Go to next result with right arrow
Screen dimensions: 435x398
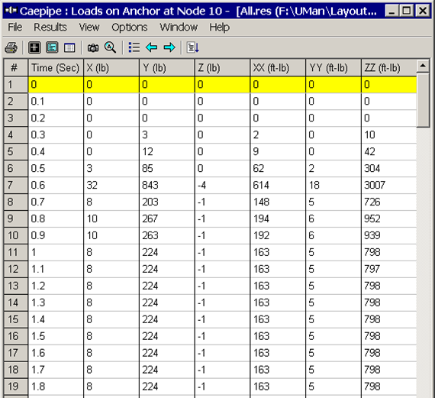[x=169, y=47]
